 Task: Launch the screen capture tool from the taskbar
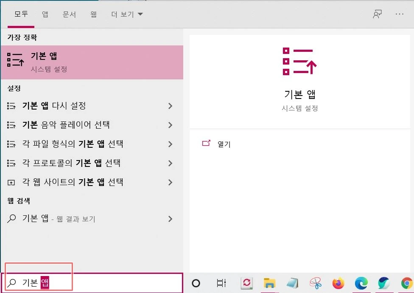point(315,283)
